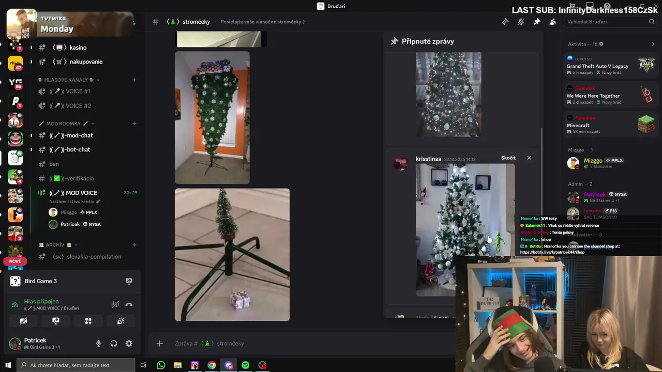Edit the channel status Nastavení stavu kanálu
Screen dimensions: 662x372
coord(74,202)
